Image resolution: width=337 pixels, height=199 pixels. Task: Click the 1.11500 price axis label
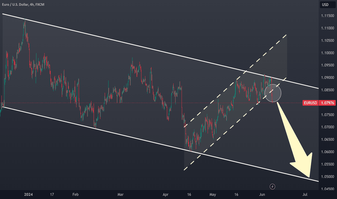pos(328,16)
